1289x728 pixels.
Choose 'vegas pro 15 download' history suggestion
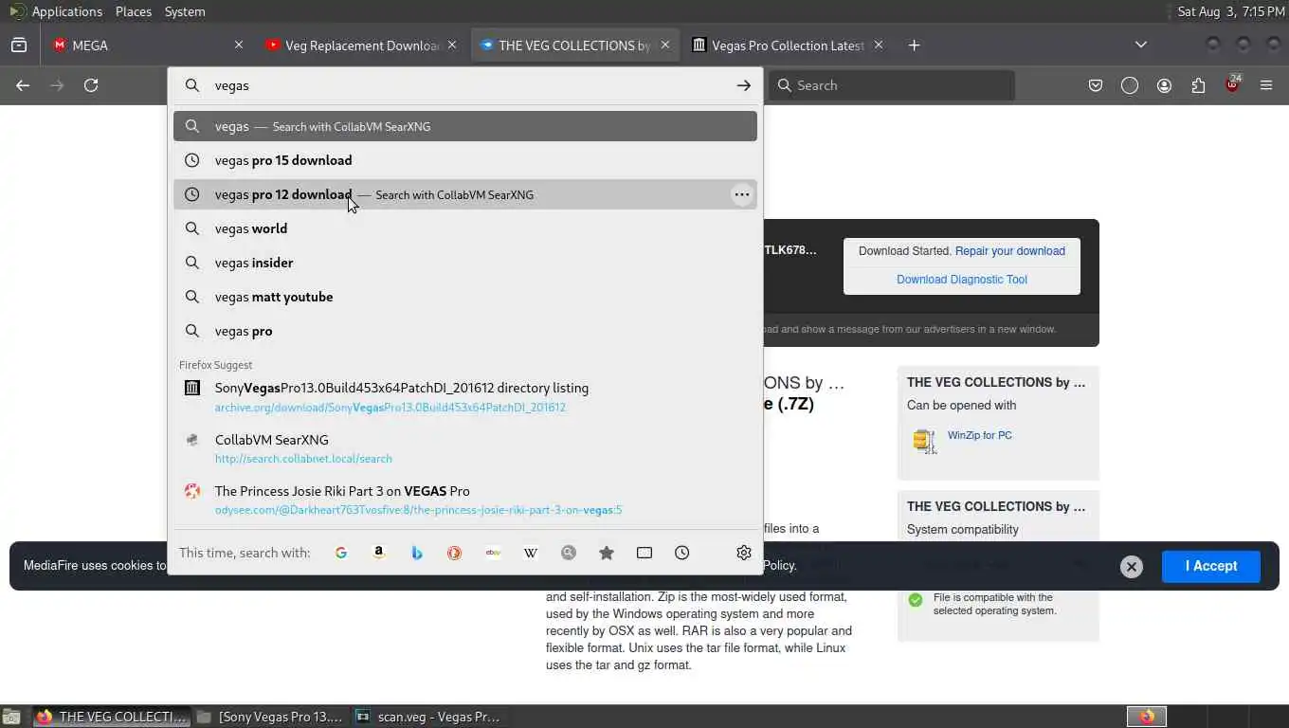coord(465,160)
